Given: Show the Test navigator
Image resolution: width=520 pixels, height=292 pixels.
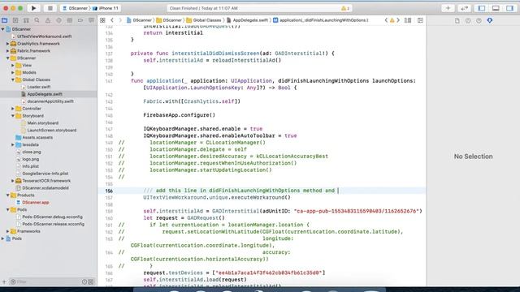Looking at the screenshot, I should (58, 20).
